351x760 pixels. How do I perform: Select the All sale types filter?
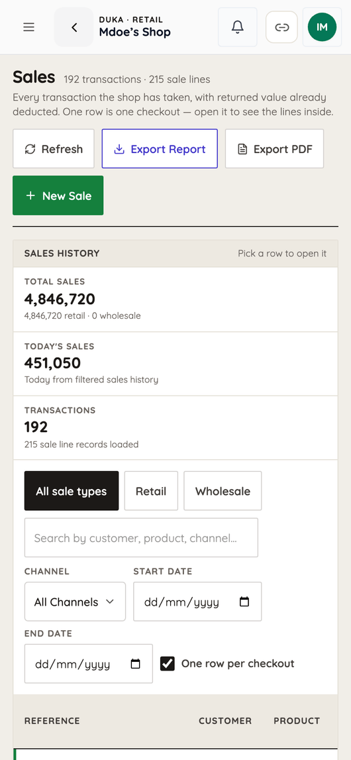(71, 491)
